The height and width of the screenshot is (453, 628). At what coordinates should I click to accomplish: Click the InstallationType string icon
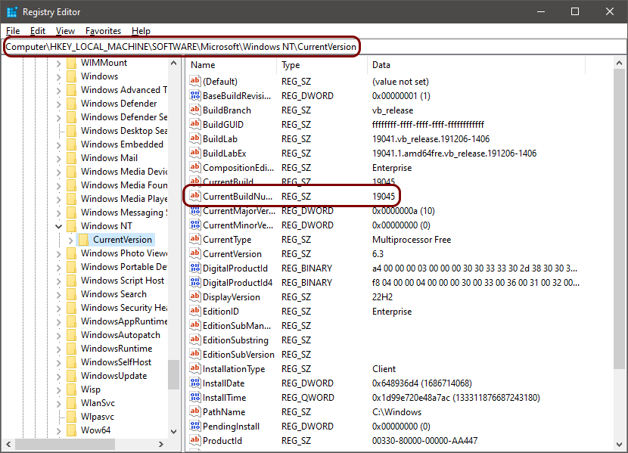pyautogui.click(x=195, y=368)
